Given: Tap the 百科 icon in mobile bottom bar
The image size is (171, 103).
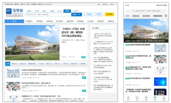Looking at the screenshot, I should [137, 98].
